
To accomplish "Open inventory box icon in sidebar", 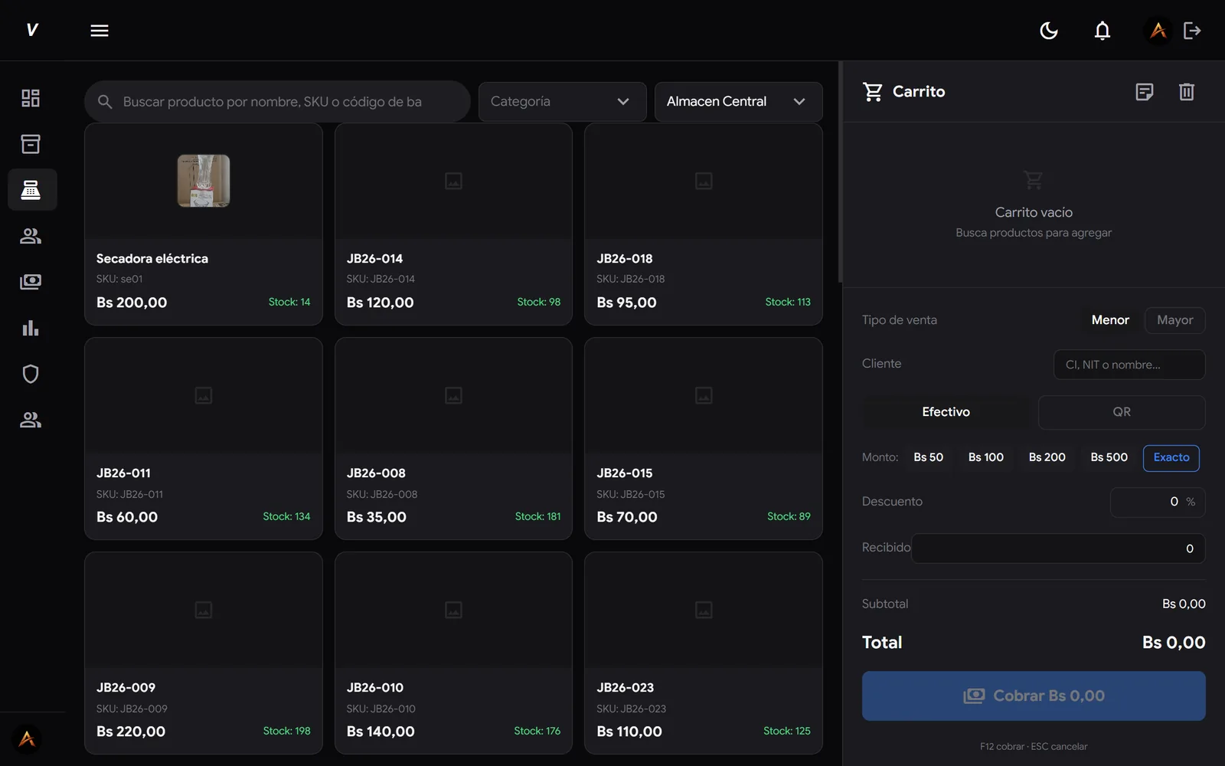I will [31, 144].
